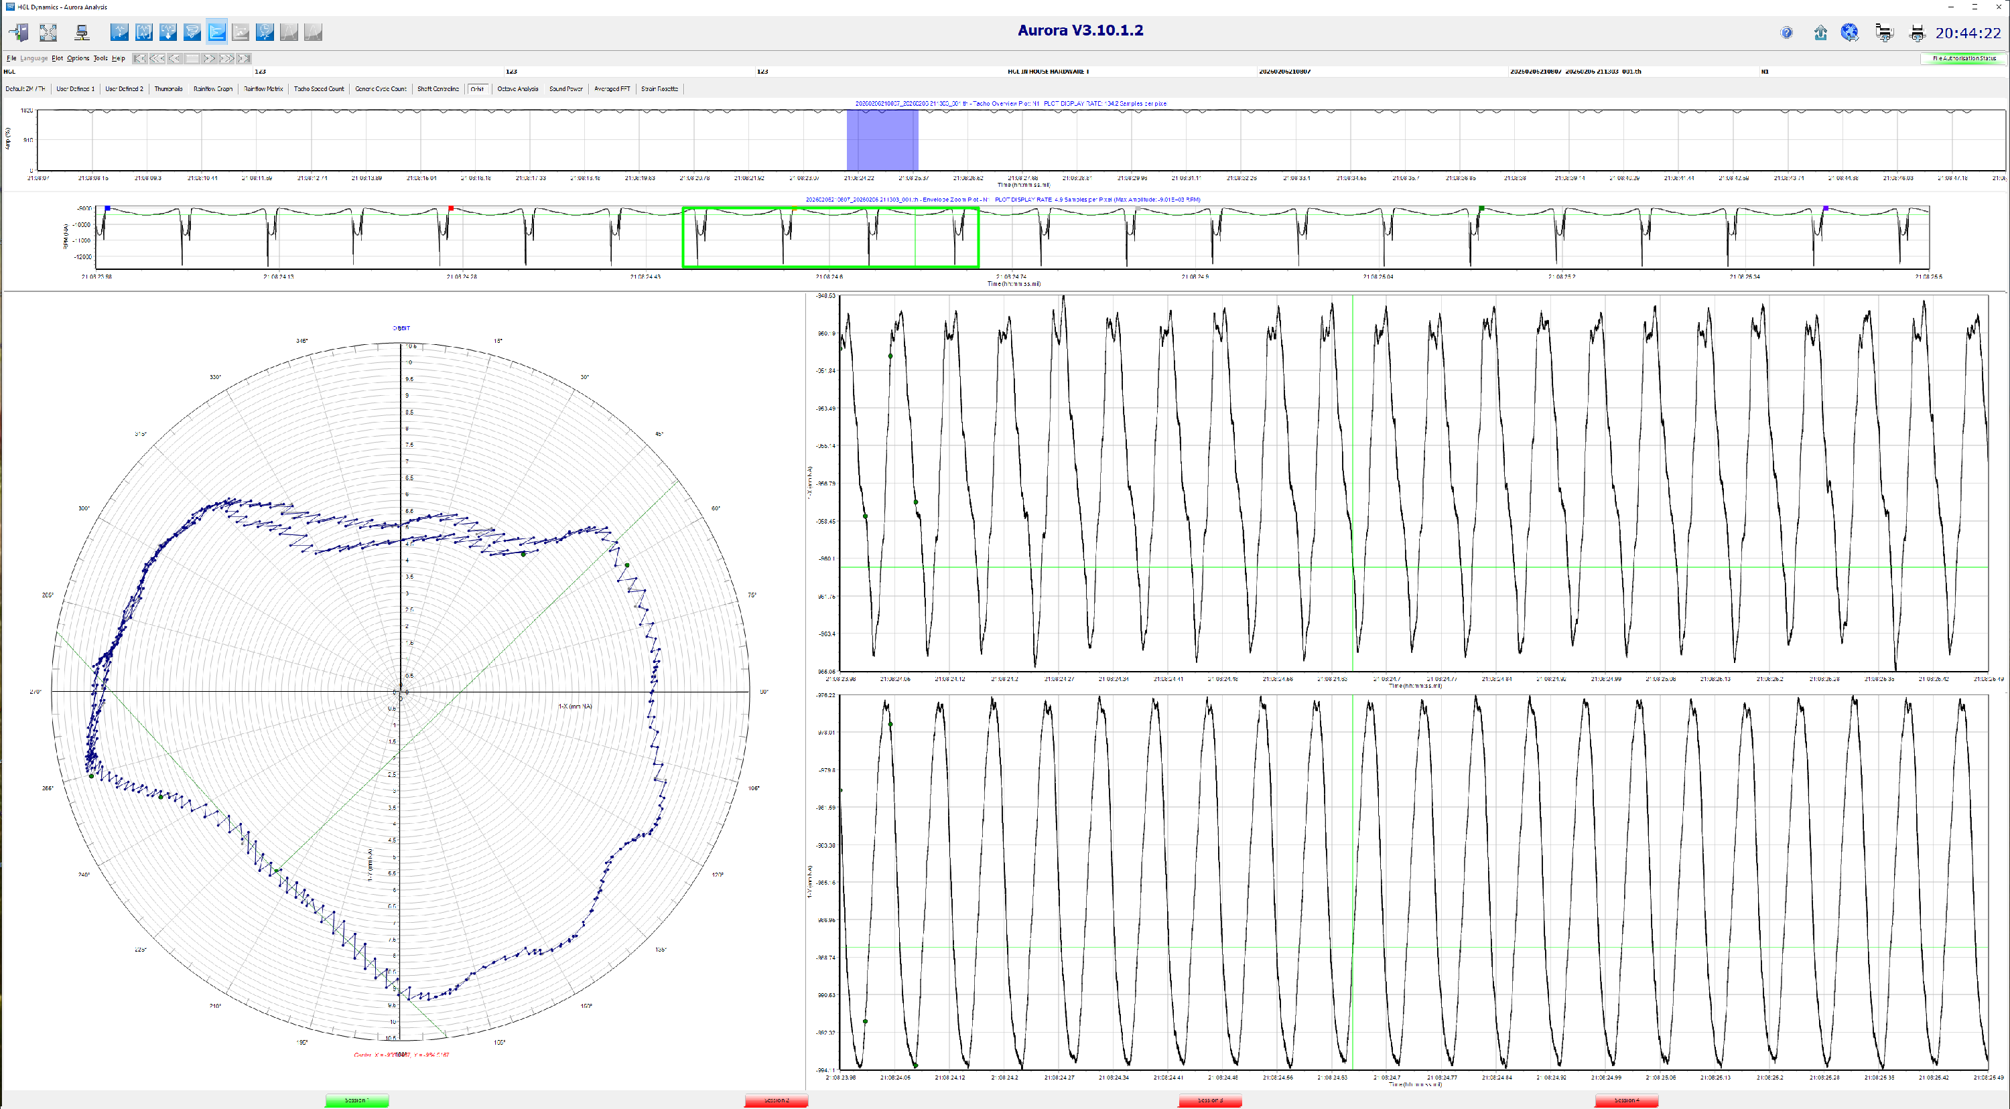The width and height of the screenshot is (2010, 1109).
Task: Click the blue help question mark icon
Action: [x=1786, y=33]
